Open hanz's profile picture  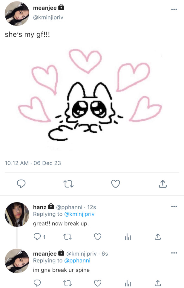17,214
